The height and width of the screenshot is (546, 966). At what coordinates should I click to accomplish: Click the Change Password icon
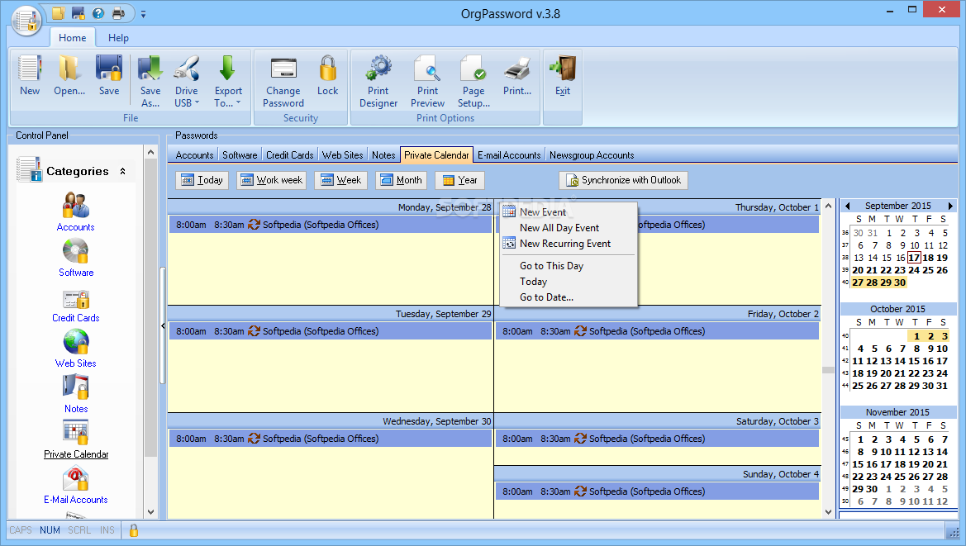[283, 81]
